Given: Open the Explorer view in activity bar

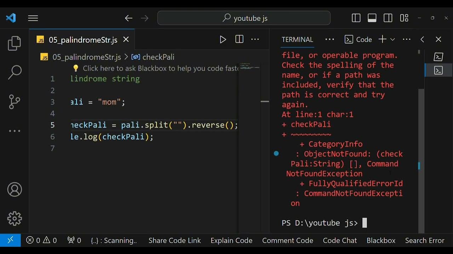Looking at the screenshot, I should pos(15,43).
